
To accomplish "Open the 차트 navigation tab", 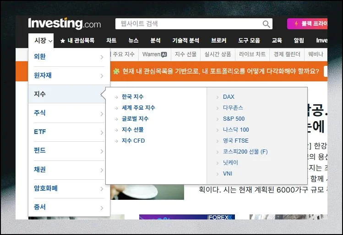I will click(111, 41).
